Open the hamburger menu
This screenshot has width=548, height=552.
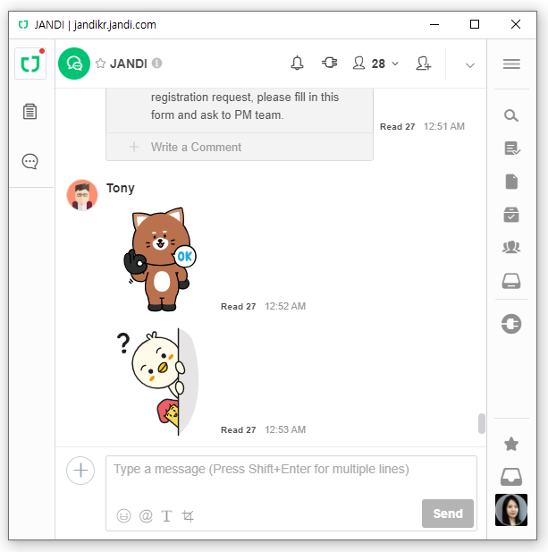pyautogui.click(x=511, y=64)
